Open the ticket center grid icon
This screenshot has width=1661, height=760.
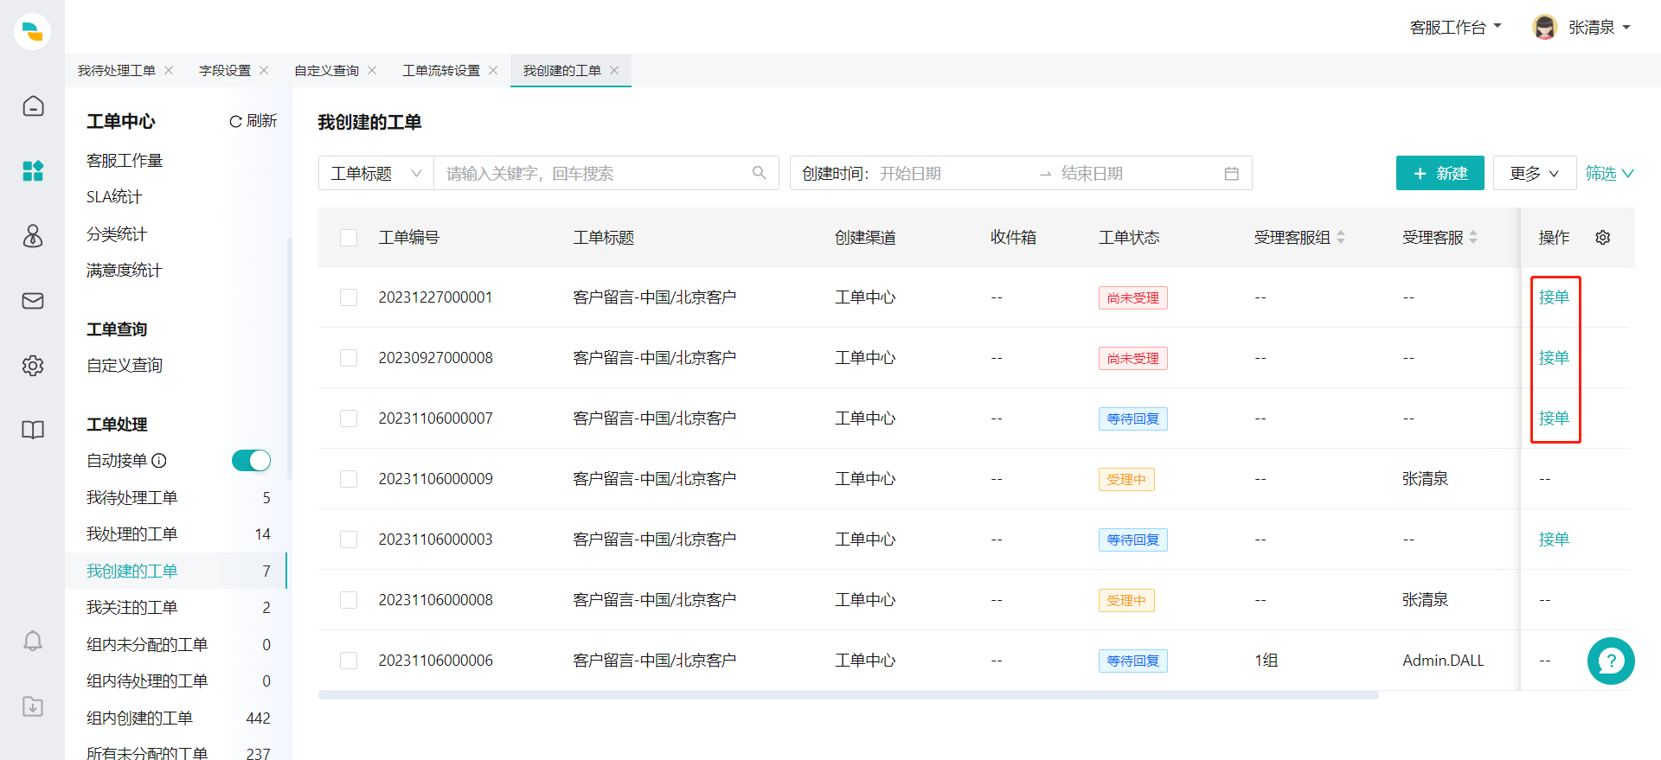coord(33,170)
